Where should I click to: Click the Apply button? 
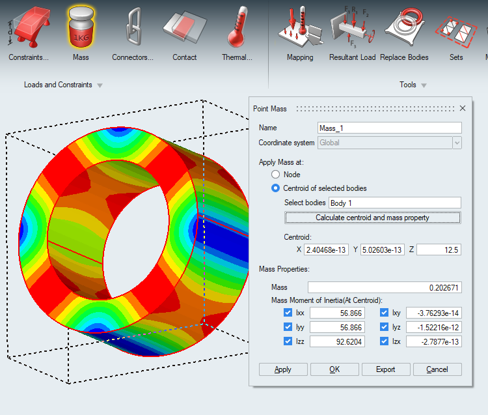coord(283,369)
